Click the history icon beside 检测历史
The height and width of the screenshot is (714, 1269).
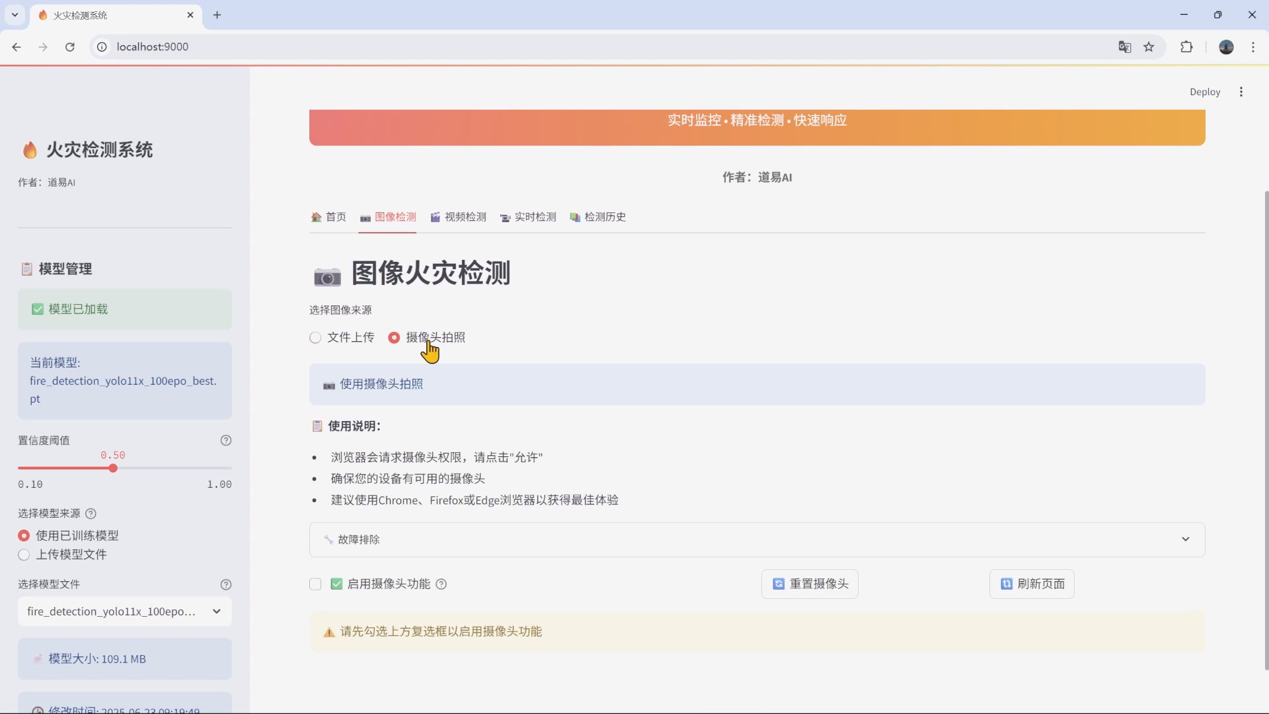[575, 218]
